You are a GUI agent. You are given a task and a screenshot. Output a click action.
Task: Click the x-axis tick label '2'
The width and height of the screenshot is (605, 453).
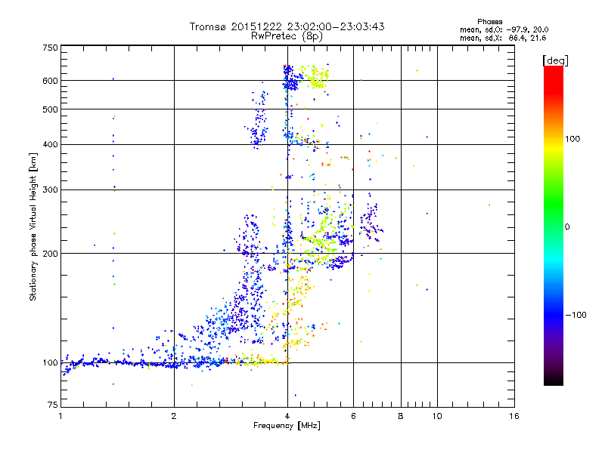[x=174, y=416]
